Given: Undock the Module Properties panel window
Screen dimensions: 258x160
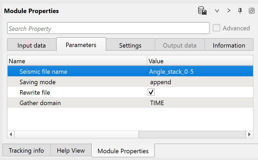Looking at the screenshot, I should (x=251, y=11).
